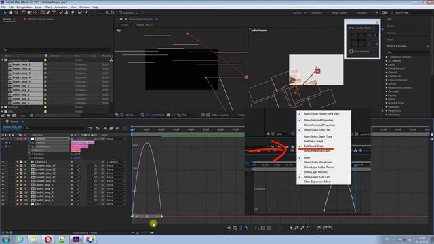
Task: Expand layer 3 height_img_1 in timeline
Action: point(18,165)
